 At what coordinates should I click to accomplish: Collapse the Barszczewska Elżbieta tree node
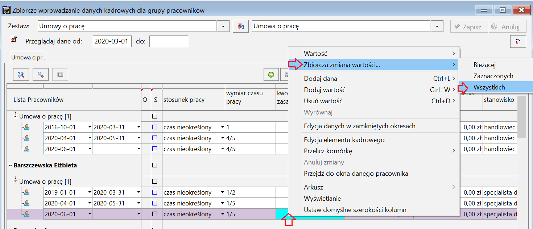(x=10, y=165)
